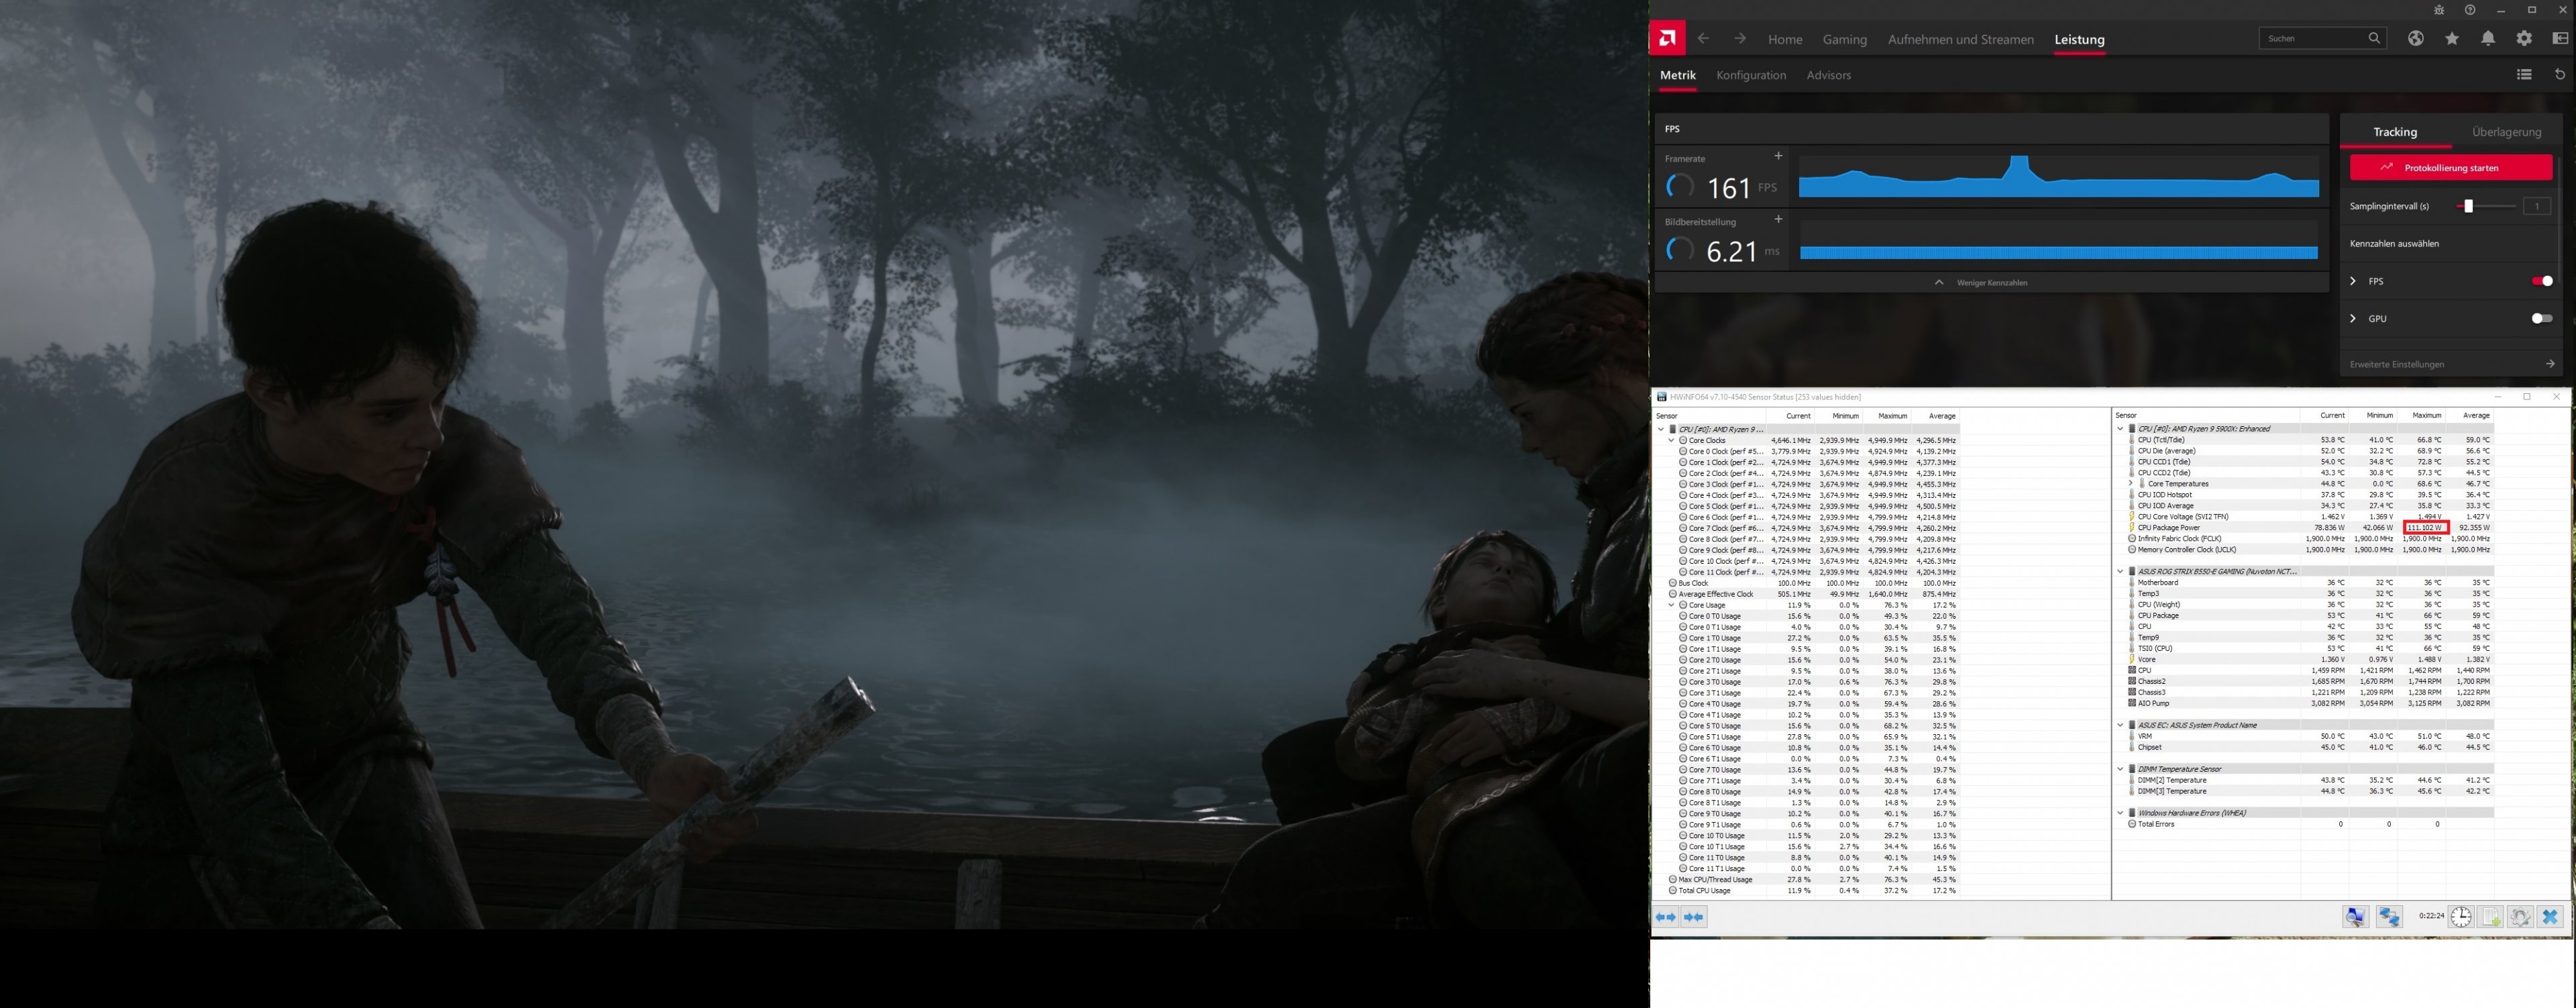Go forward with the right arrow

(1740, 39)
